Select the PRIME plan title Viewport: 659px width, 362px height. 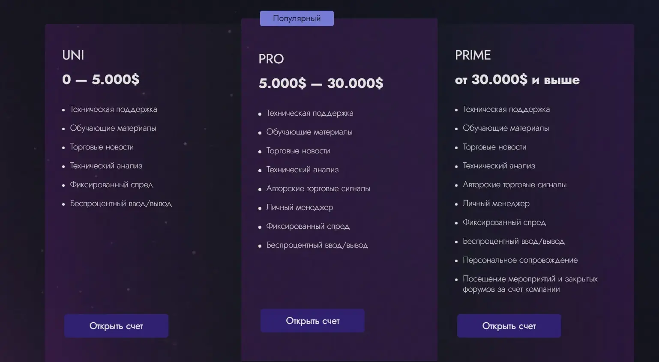coord(473,55)
